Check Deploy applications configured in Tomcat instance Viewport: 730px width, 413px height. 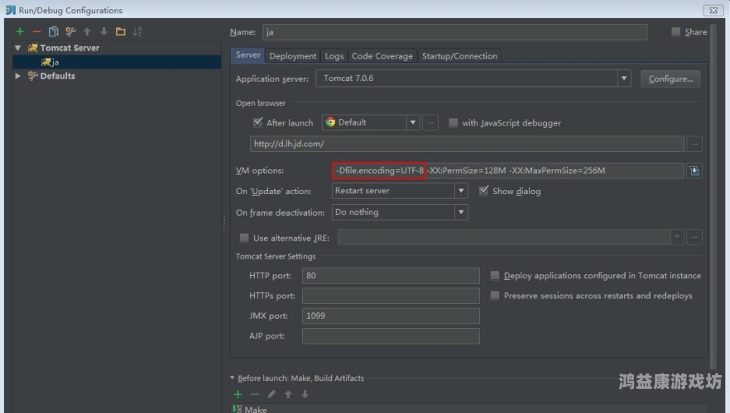coord(495,276)
